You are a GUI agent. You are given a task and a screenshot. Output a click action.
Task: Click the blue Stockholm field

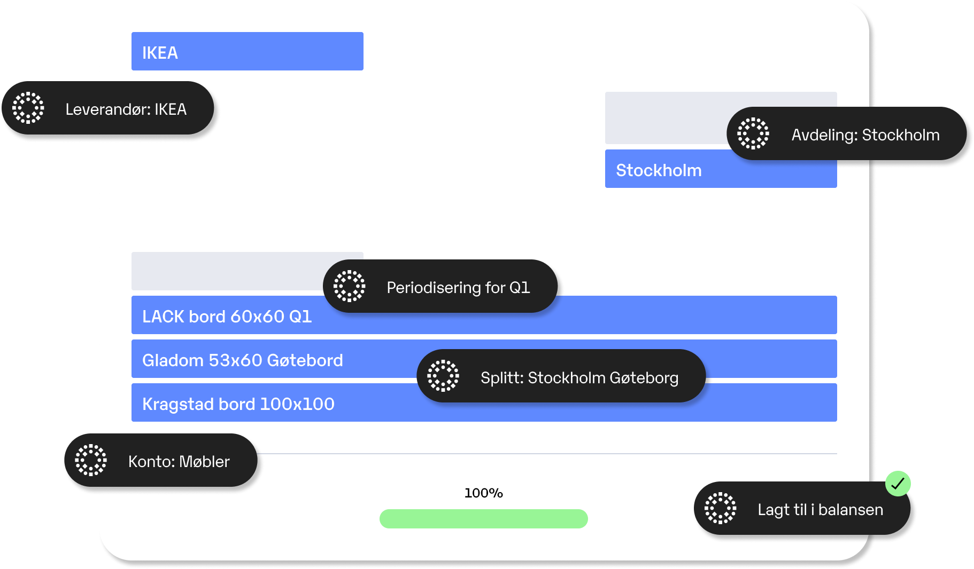click(x=721, y=169)
